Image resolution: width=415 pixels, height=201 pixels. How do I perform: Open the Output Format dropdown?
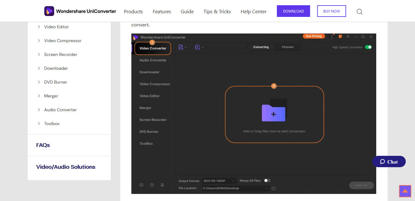click(x=219, y=181)
